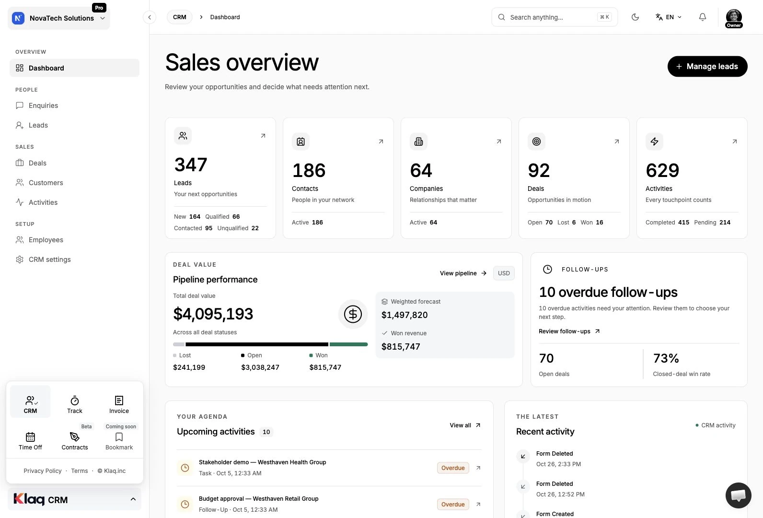
Task: Open the Owner profile avatar
Action: coord(734,18)
